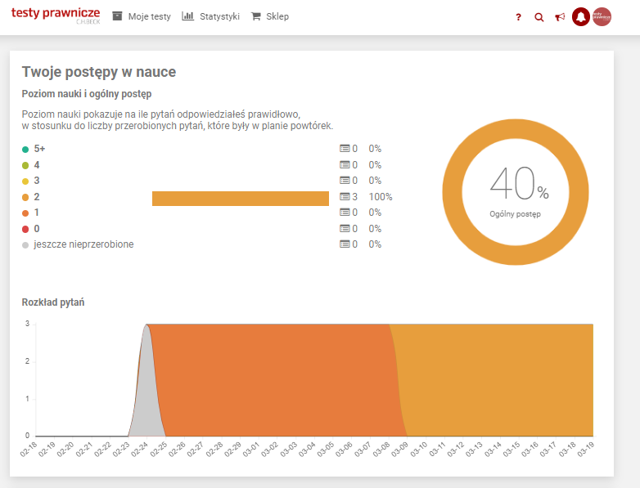Click the 100% value for level 2

381,197
